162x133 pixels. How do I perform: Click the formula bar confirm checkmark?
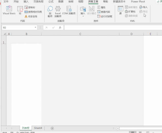pyautogui.click(x=53, y=28)
